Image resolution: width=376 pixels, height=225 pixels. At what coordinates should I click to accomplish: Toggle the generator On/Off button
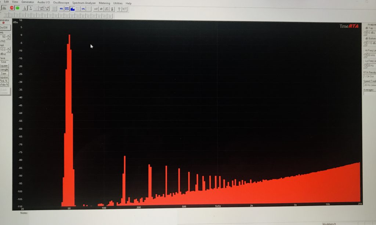click(4, 27)
